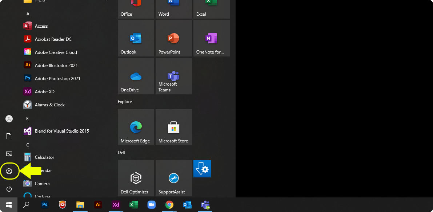Click the Power button icon
The image size is (433, 212).
pos(9,189)
